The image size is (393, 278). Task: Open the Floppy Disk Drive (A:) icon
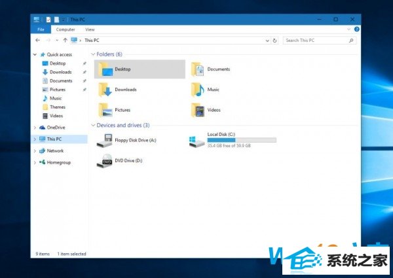104,140
